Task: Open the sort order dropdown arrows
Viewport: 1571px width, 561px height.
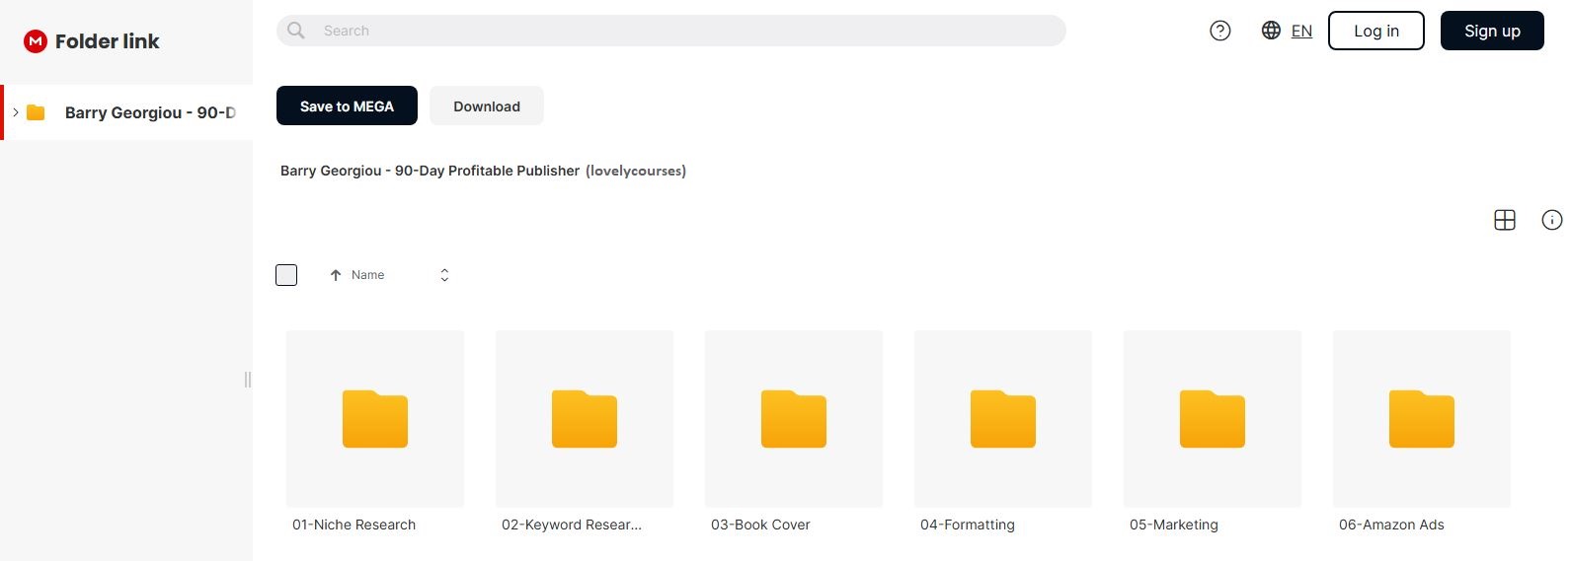Action: click(x=444, y=275)
